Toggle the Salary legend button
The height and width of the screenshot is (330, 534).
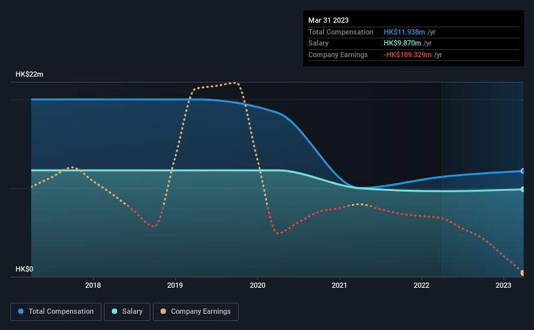point(127,312)
